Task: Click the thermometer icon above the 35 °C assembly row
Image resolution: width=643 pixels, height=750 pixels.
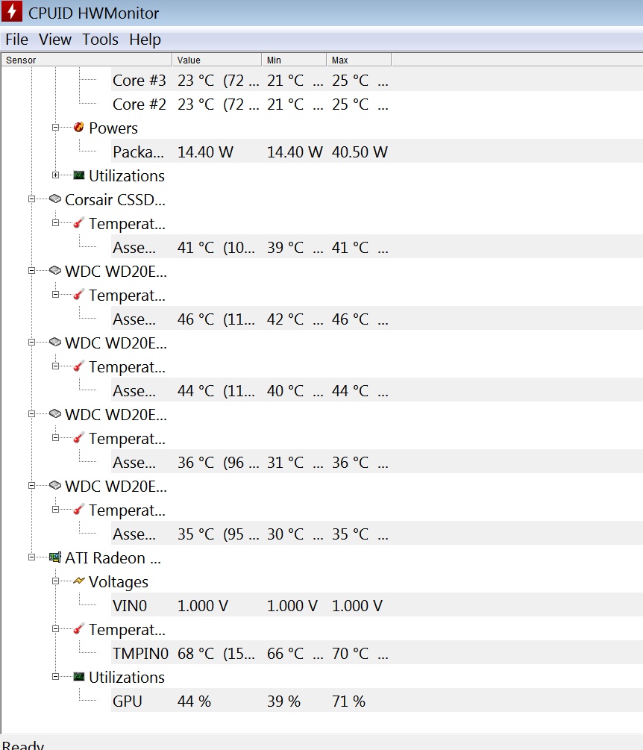Action: (79, 509)
